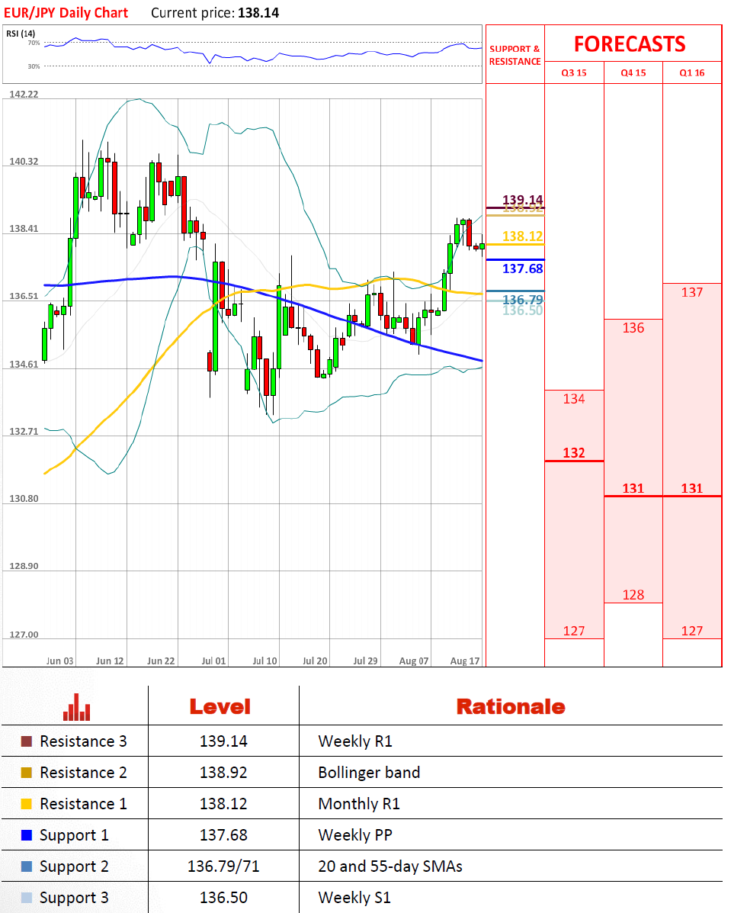Select the Q1 16 forecast column header

tap(691, 73)
